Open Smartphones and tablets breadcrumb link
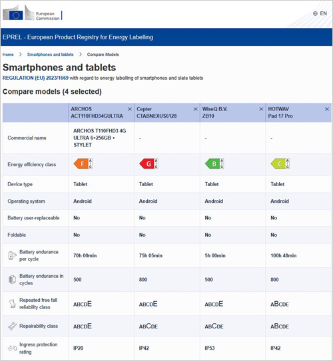333x361 pixels. [x=50, y=55]
